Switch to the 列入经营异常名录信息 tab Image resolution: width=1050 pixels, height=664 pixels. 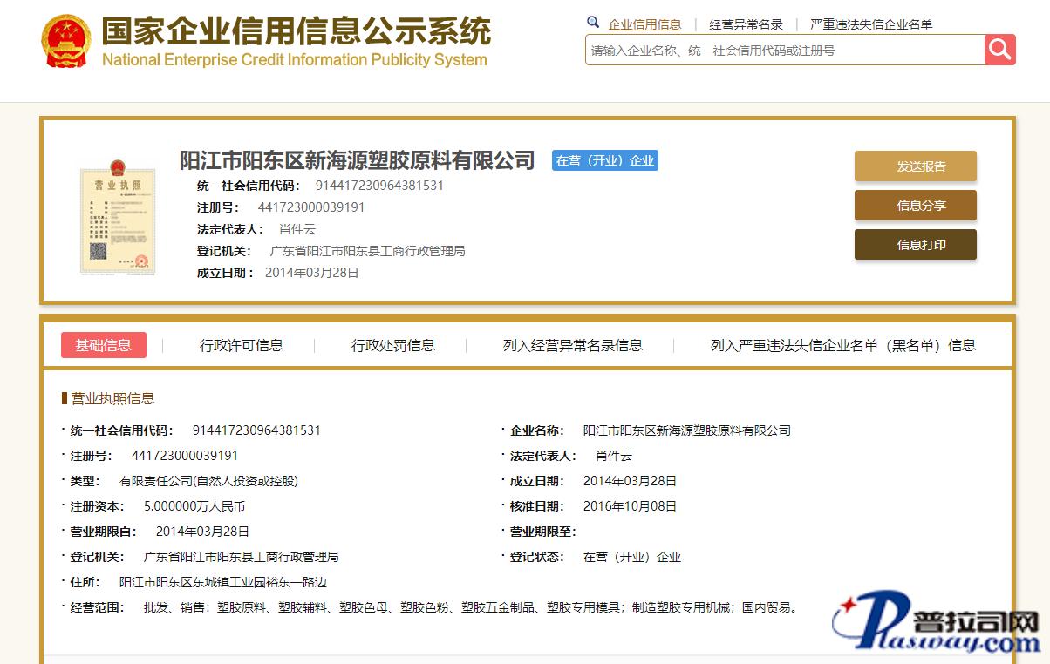tap(573, 345)
